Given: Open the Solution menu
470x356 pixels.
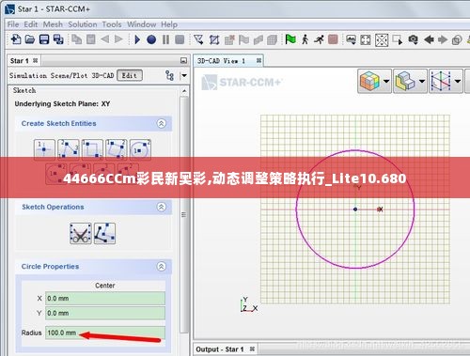Looking at the screenshot, I should coord(83,24).
